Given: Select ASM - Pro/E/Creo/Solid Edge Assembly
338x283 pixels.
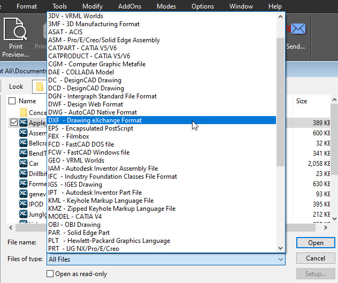Looking at the screenshot, I should tap(162, 40).
